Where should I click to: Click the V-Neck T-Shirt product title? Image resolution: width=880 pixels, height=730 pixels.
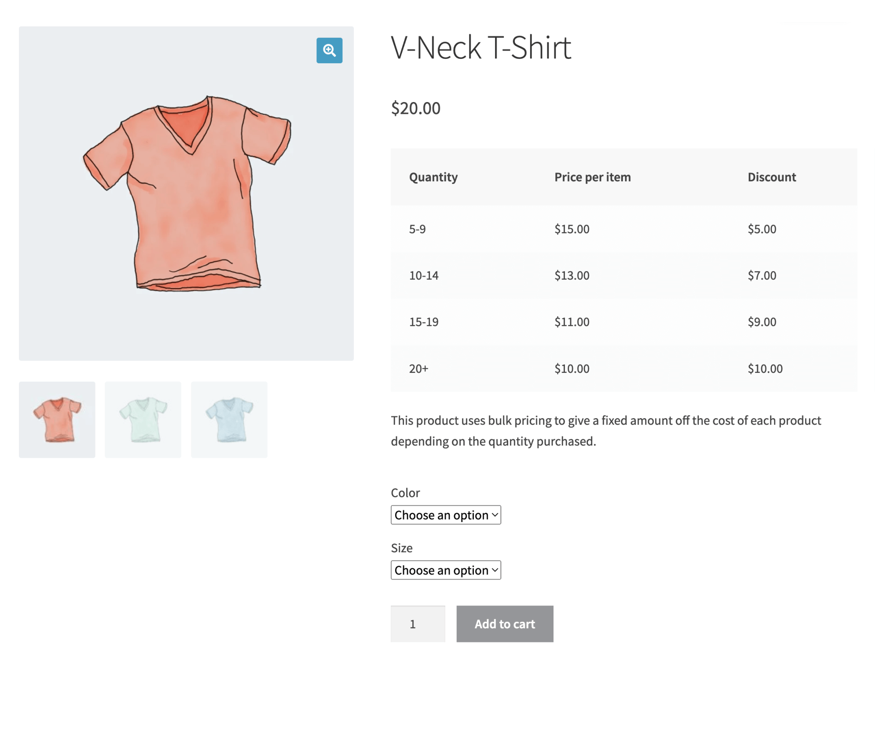coord(480,47)
